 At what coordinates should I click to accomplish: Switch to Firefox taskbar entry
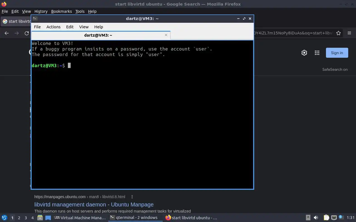click(x=191, y=218)
